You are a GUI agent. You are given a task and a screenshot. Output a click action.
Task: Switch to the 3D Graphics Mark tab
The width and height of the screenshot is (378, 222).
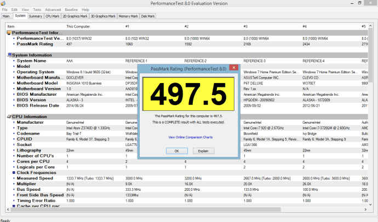tap(103, 16)
